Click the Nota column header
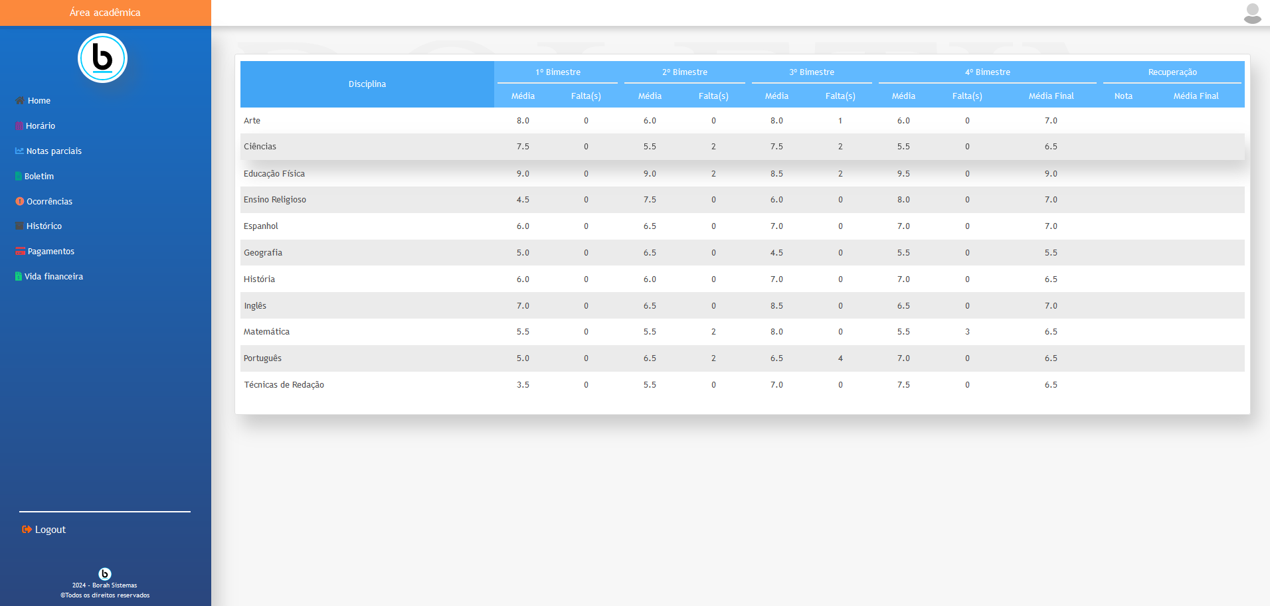Viewport: 1270px width, 606px height. coord(1123,96)
